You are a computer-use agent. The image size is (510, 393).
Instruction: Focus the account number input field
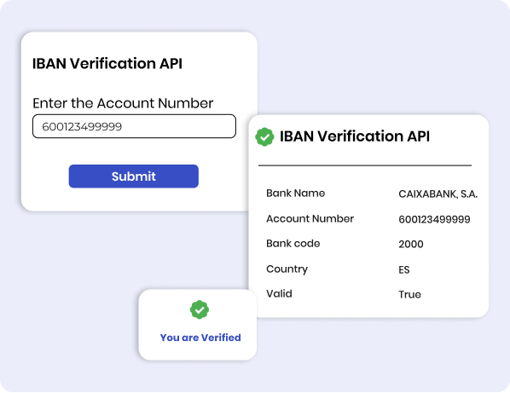(x=134, y=126)
